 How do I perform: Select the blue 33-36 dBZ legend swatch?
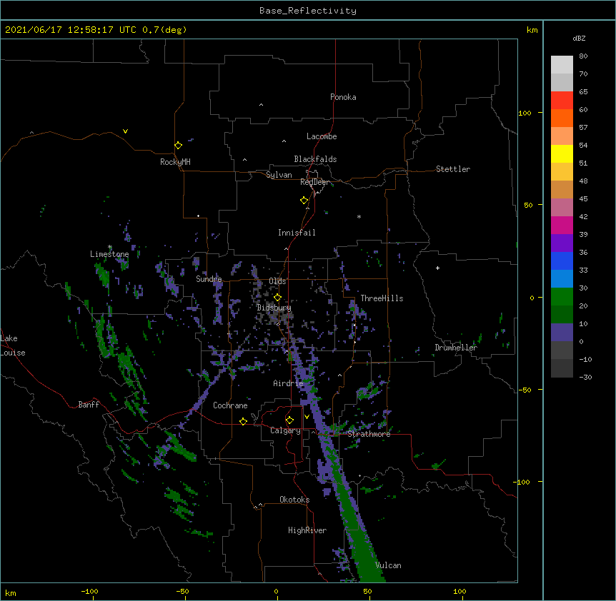click(x=562, y=261)
